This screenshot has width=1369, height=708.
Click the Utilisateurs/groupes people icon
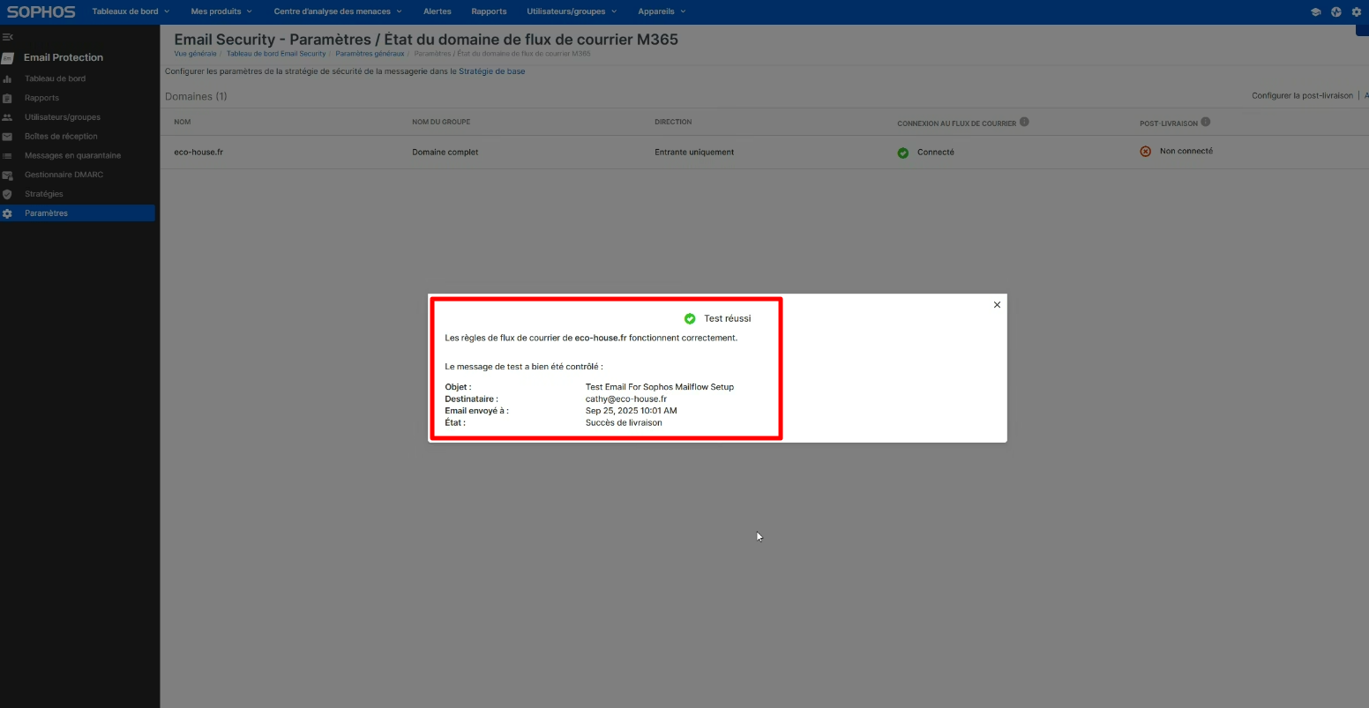click(x=7, y=117)
